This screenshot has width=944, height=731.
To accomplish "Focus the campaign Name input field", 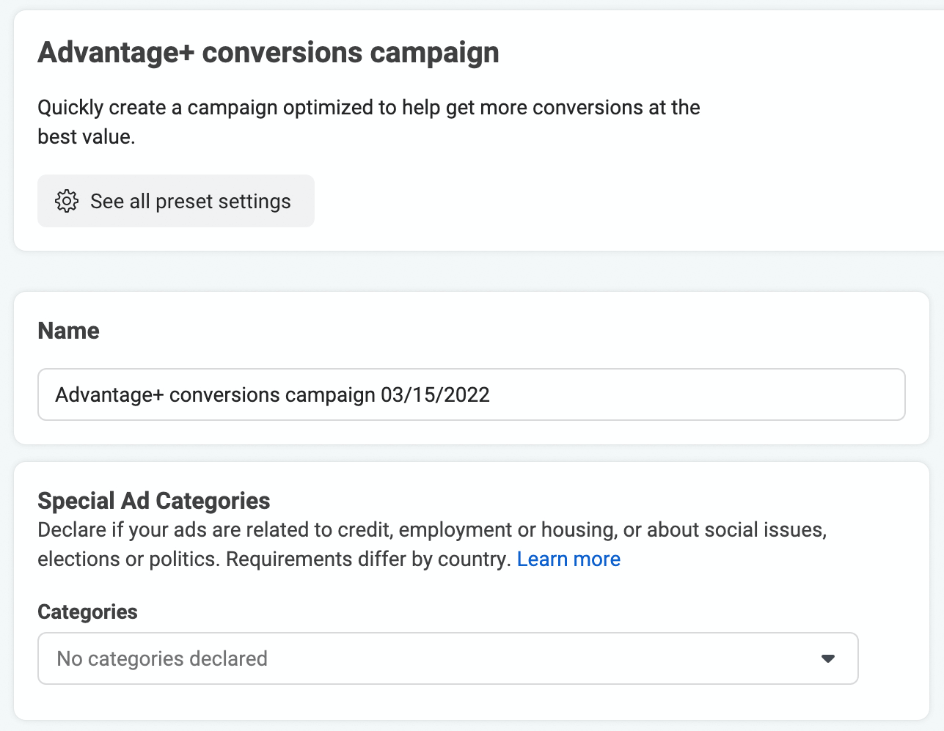I will coord(472,394).
